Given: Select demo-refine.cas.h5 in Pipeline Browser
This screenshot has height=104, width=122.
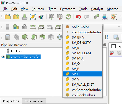Looking at the screenshot, I should coord(23,57).
